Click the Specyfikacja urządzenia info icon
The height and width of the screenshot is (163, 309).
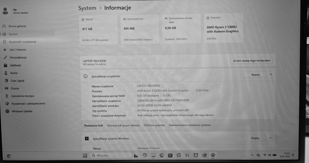[85, 76]
